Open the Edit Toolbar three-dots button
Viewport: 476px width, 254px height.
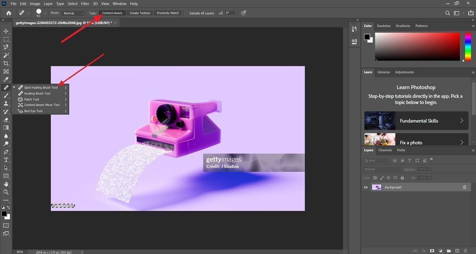pos(6,200)
